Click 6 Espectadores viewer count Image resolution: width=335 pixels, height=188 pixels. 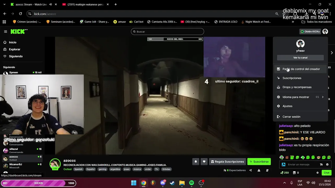[234, 170]
